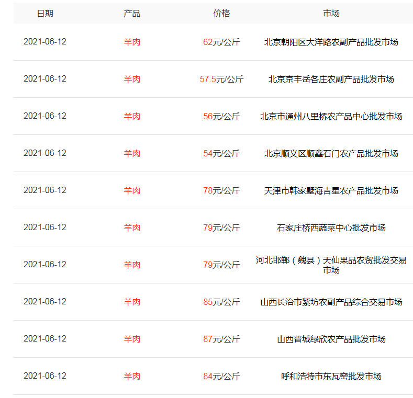Click date 2021-06-12 in 85元/公斤 row

(x=45, y=301)
